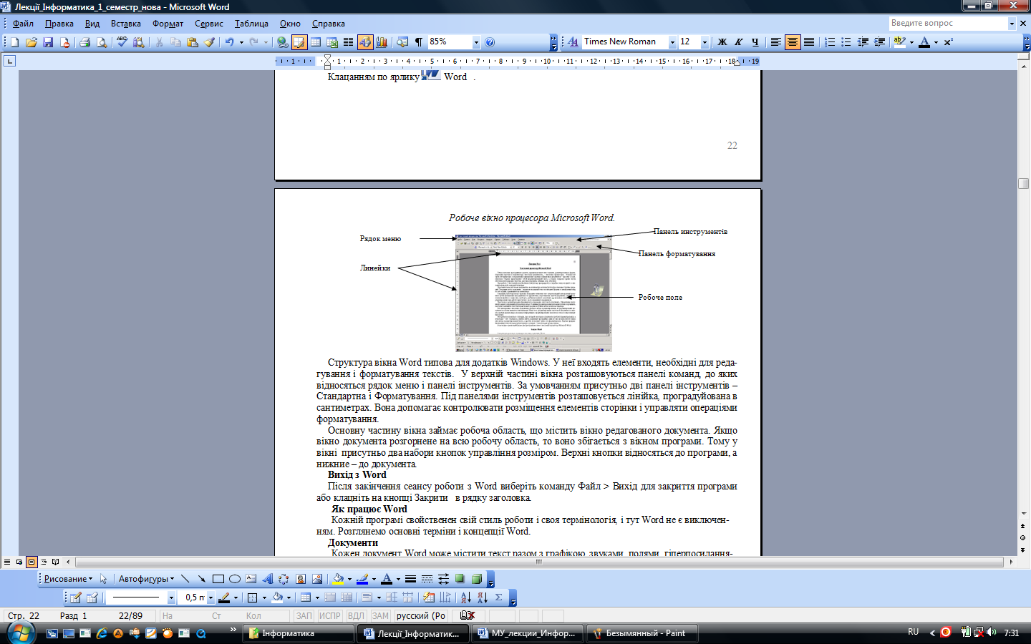This screenshot has width=1031, height=644.
Task: Open the Document Map
Action: [x=402, y=42]
